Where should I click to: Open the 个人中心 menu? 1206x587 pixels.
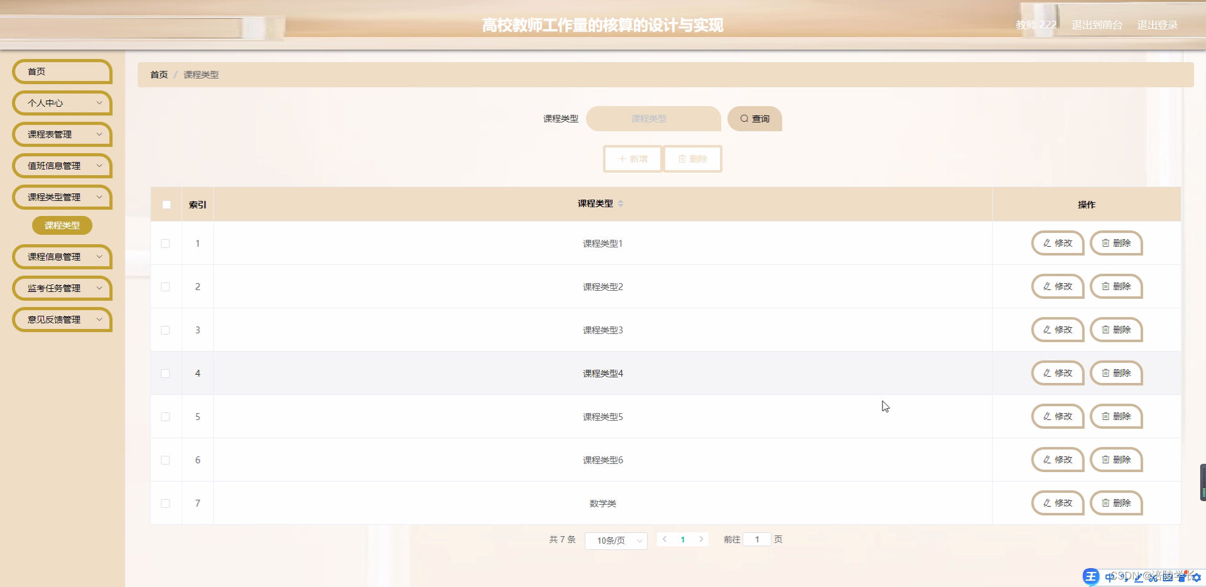[x=62, y=103]
